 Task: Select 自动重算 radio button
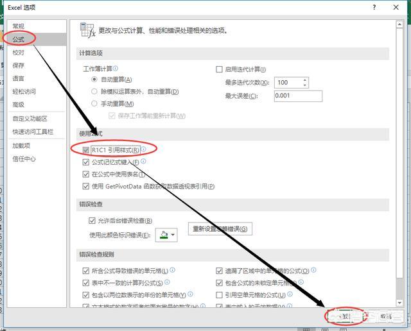pyautogui.click(x=94, y=80)
